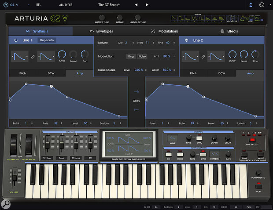Toggle the RING modulation hardware button
Image resolution: width=273 pixels, height=210 pixels.
click(244, 154)
